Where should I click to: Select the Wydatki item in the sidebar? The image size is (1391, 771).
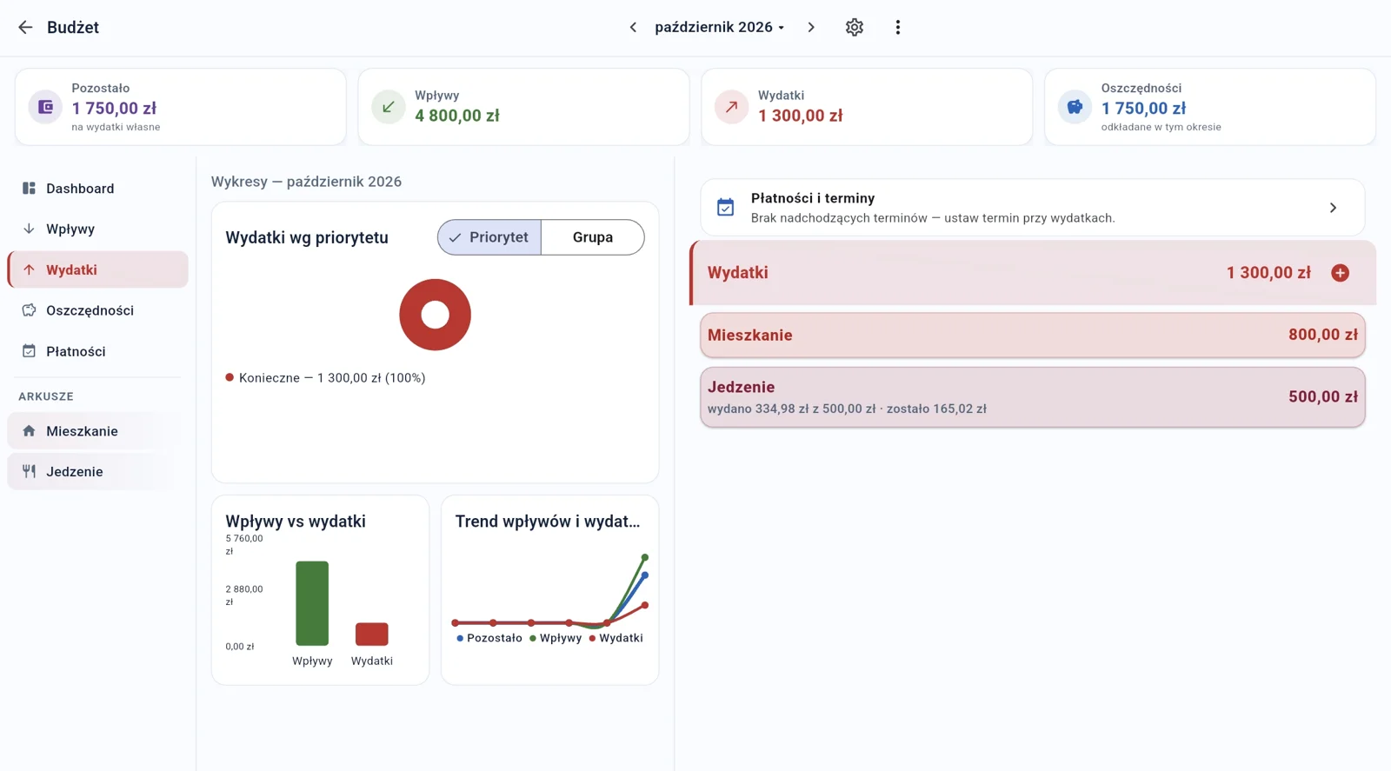97,269
